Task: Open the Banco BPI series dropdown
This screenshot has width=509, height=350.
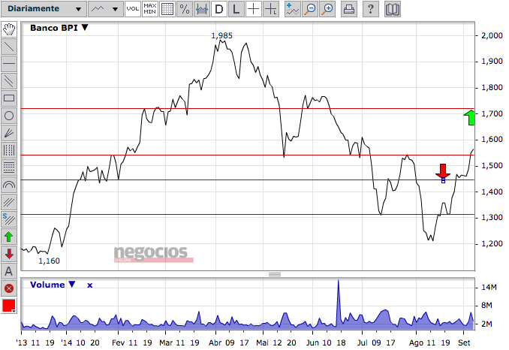Action: click(x=85, y=28)
